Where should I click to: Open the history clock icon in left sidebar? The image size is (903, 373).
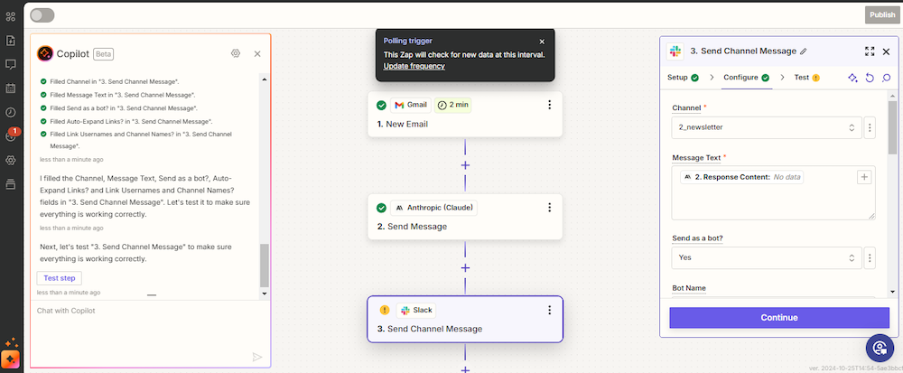10,112
